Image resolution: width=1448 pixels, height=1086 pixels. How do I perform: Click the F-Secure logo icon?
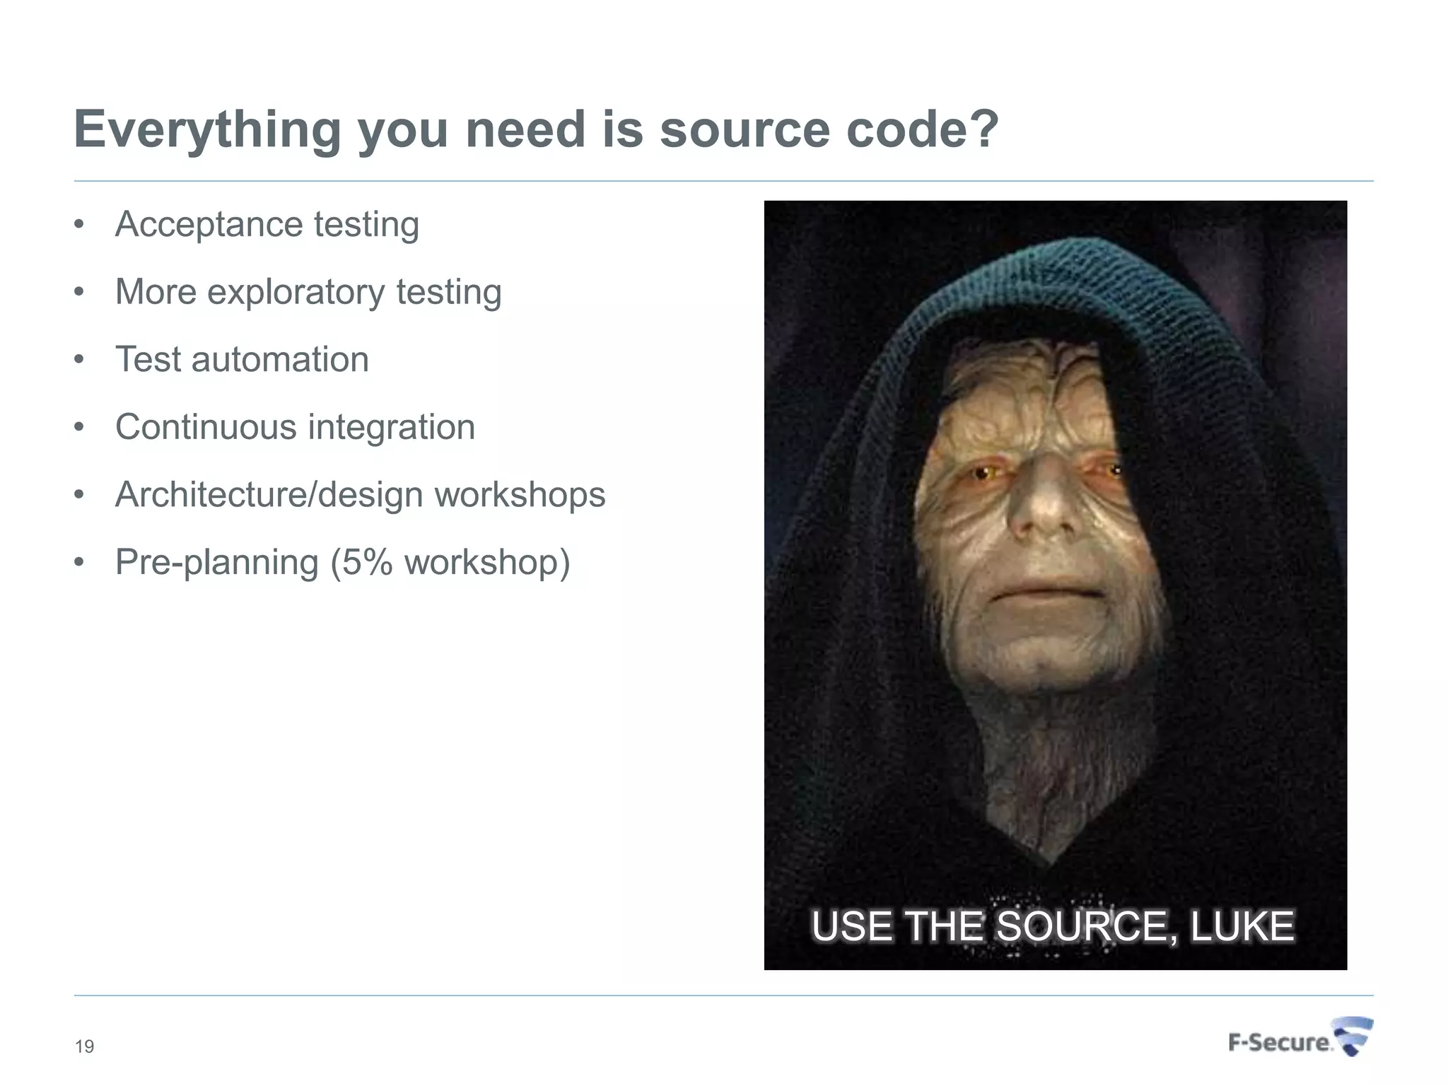(x=1300, y=1037)
